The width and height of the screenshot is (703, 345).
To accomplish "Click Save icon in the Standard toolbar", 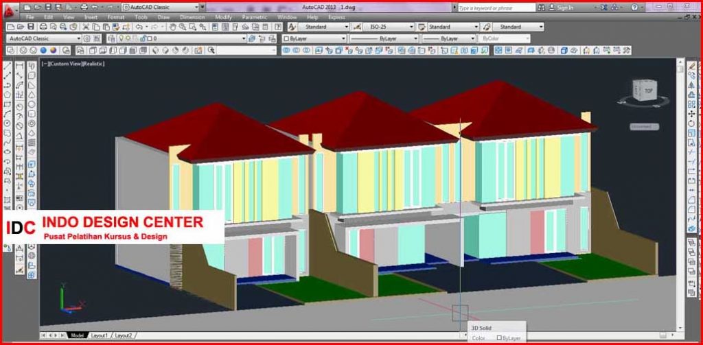I will tap(30, 27).
